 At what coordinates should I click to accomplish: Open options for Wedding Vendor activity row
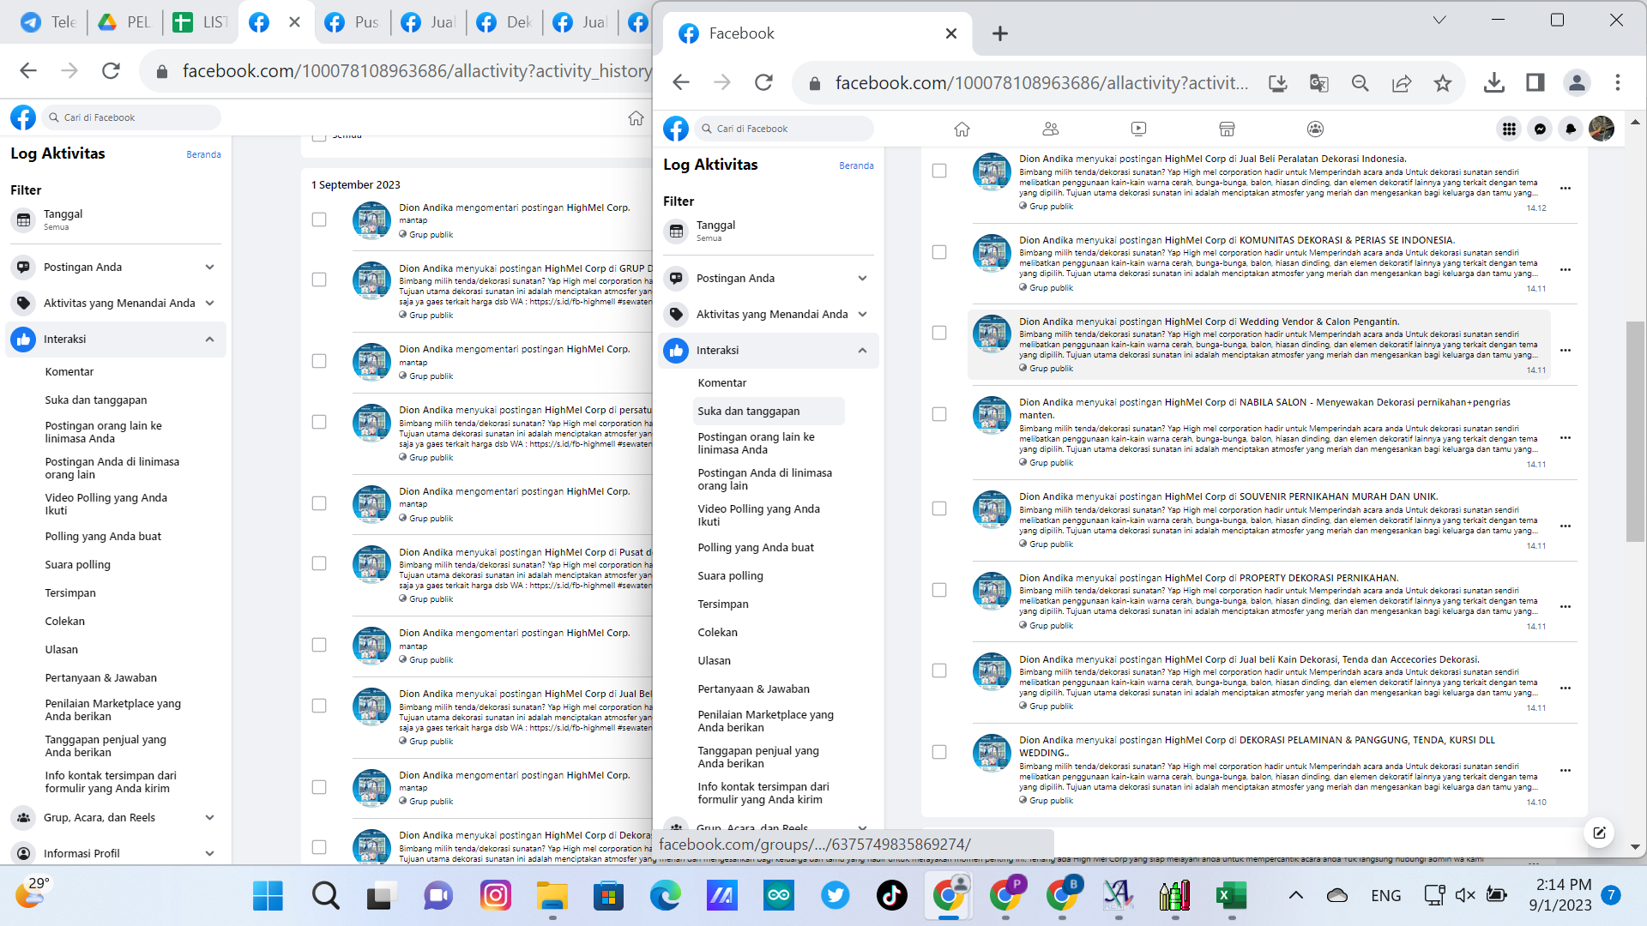point(1566,351)
